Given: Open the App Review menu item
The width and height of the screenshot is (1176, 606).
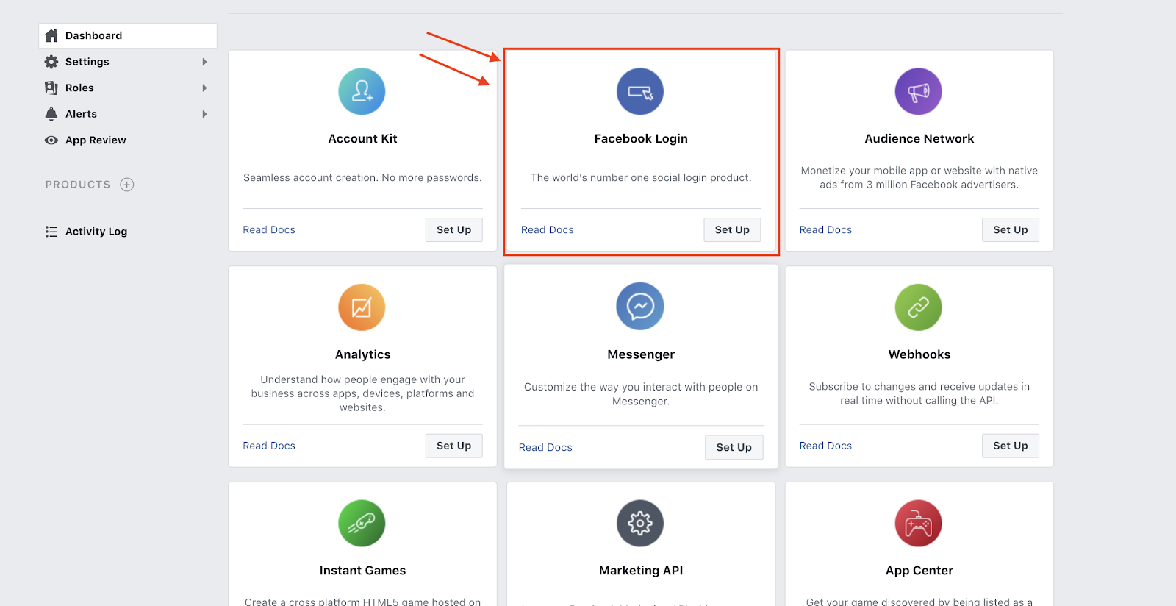Looking at the screenshot, I should click(x=128, y=140).
